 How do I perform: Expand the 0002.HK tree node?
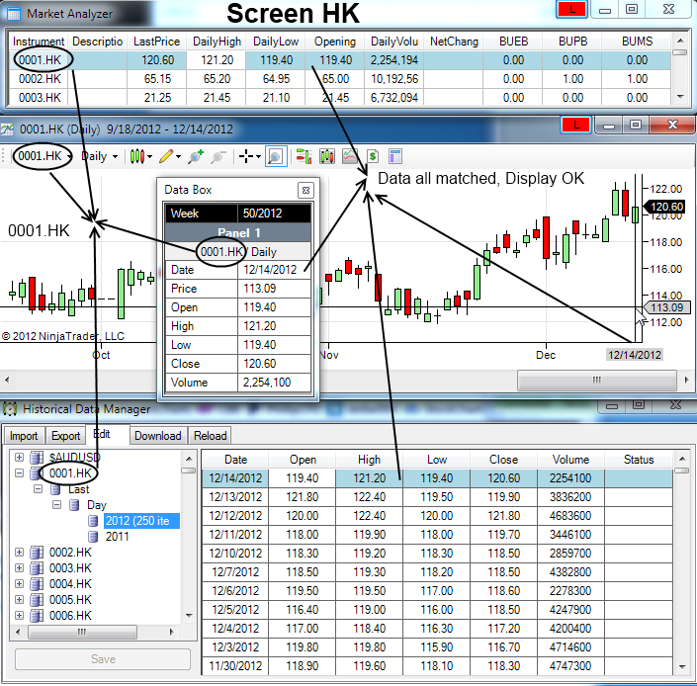point(19,553)
